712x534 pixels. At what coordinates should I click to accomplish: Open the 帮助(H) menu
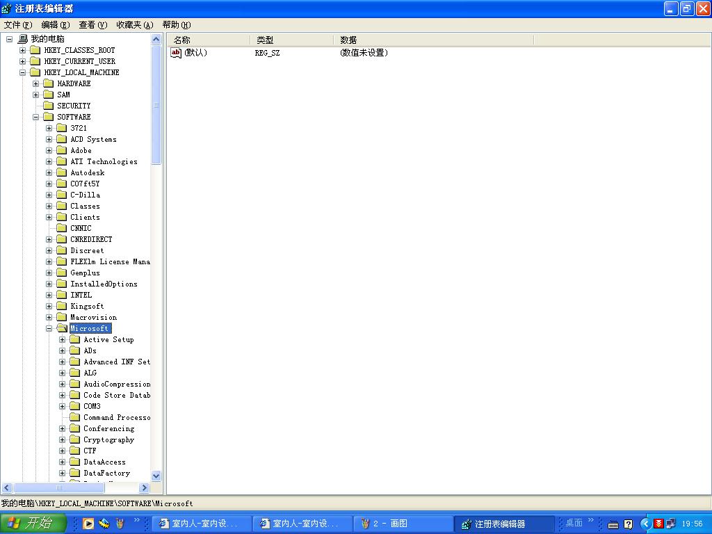coord(177,25)
